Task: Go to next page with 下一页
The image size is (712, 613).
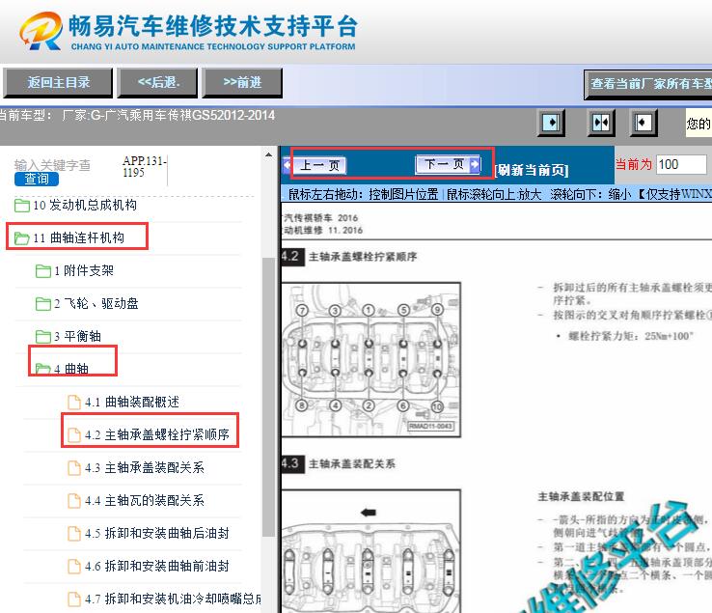Action: click(448, 164)
